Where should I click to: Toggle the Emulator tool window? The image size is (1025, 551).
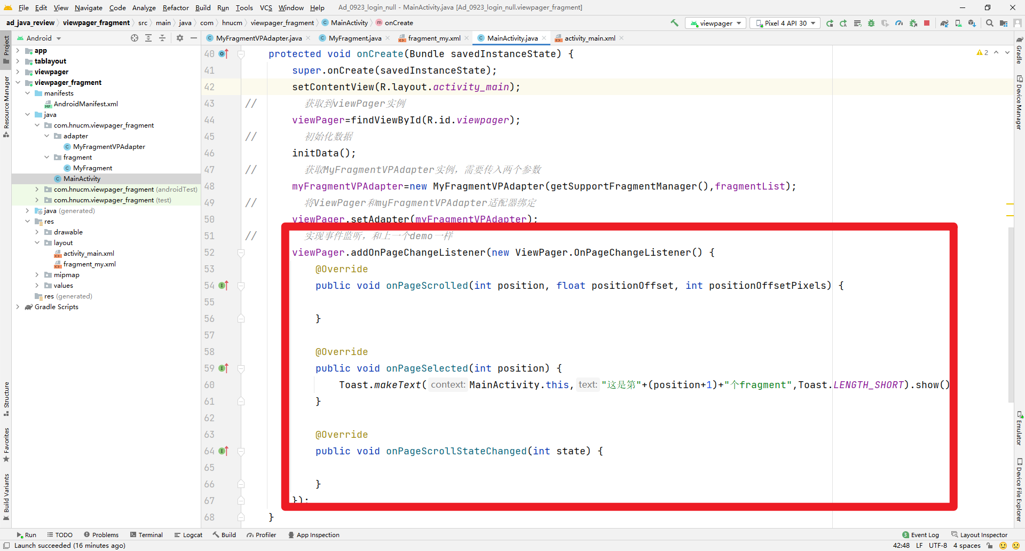pyautogui.click(x=1019, y=428)
